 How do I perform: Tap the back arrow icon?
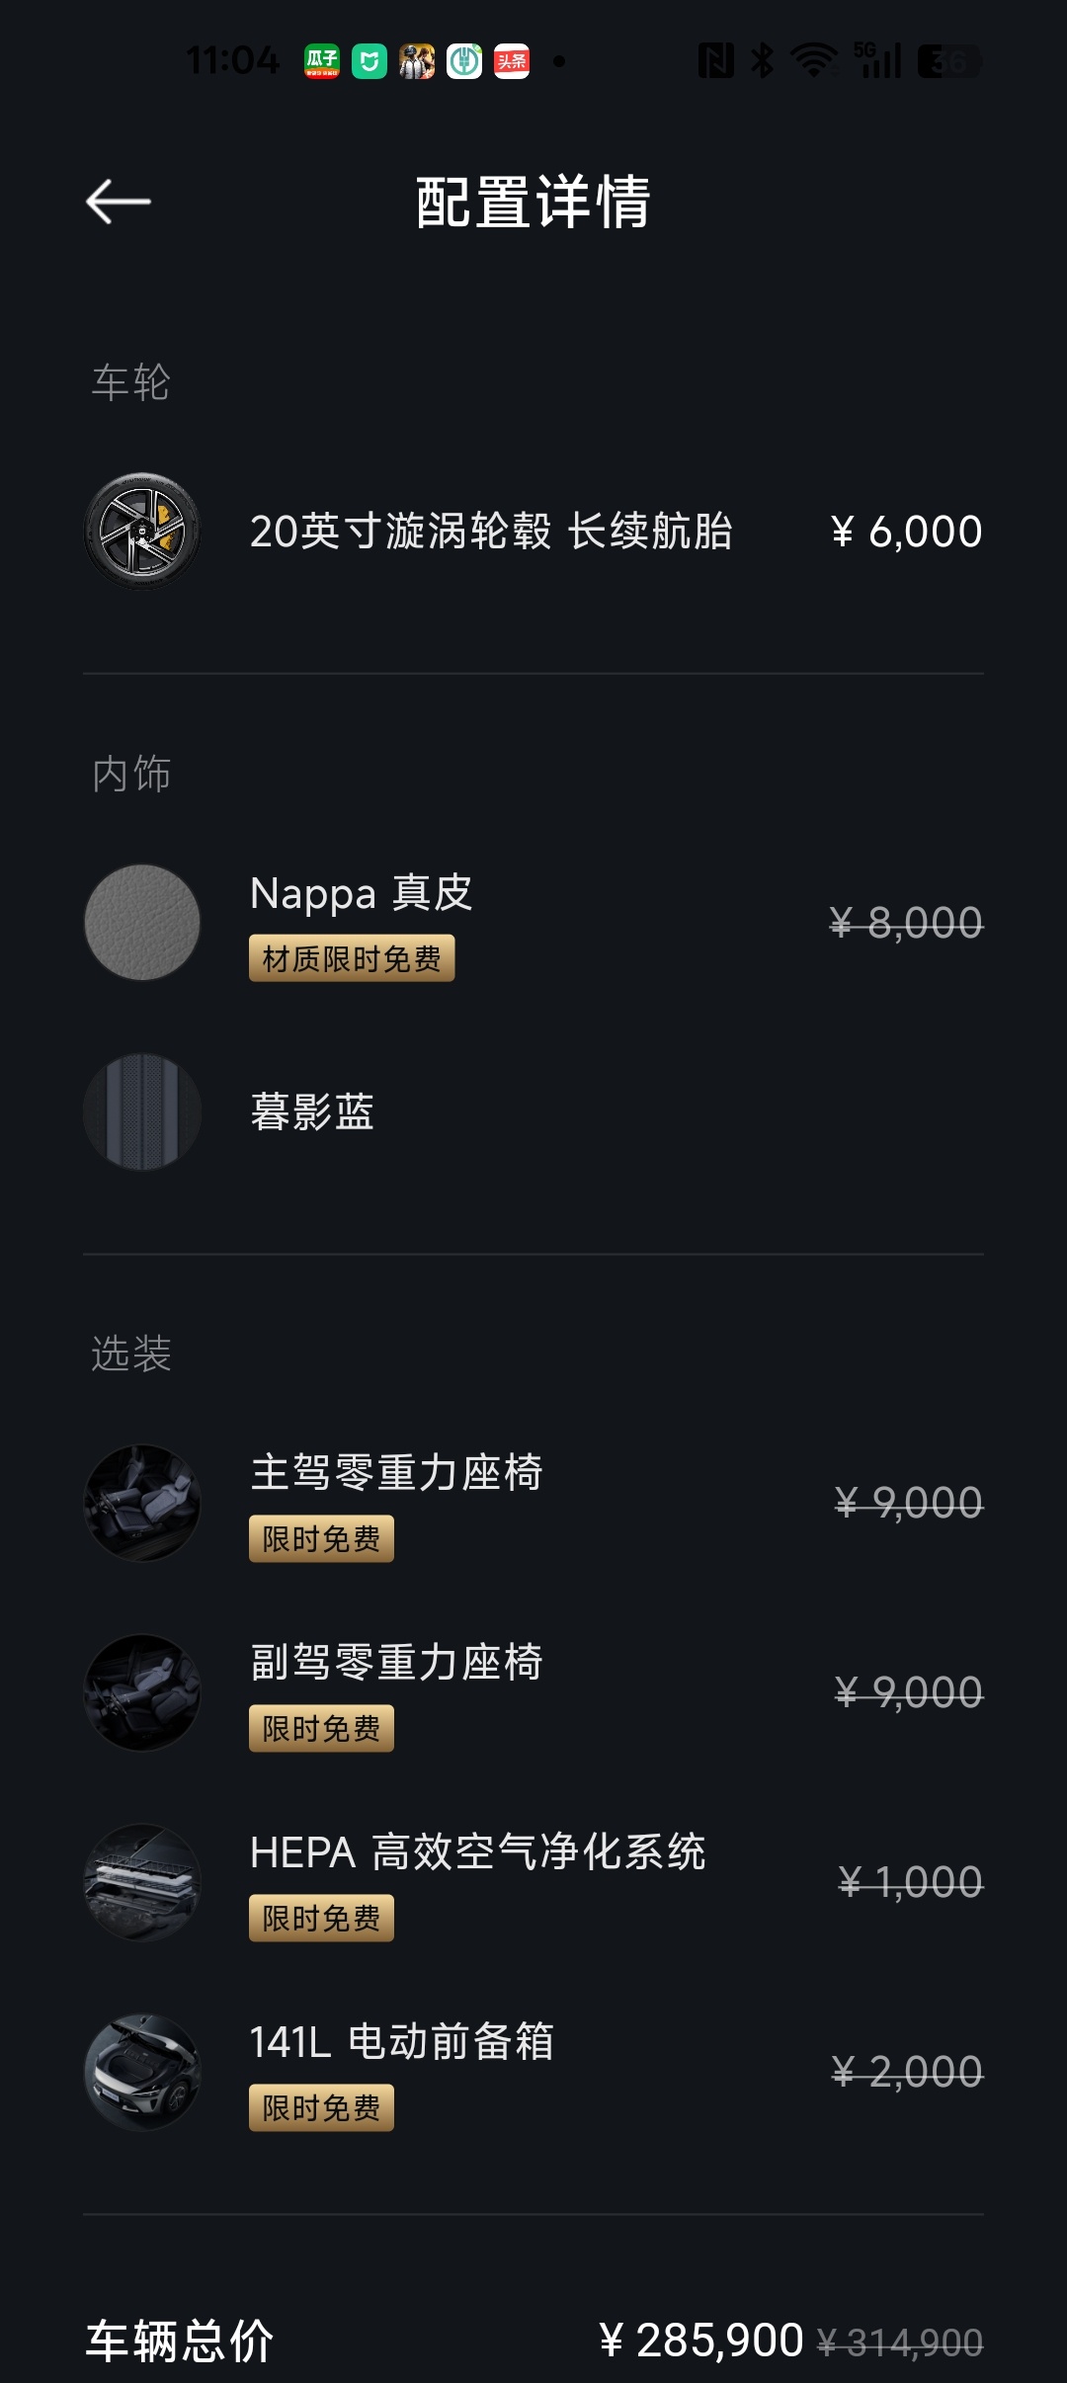click(119, 203)
